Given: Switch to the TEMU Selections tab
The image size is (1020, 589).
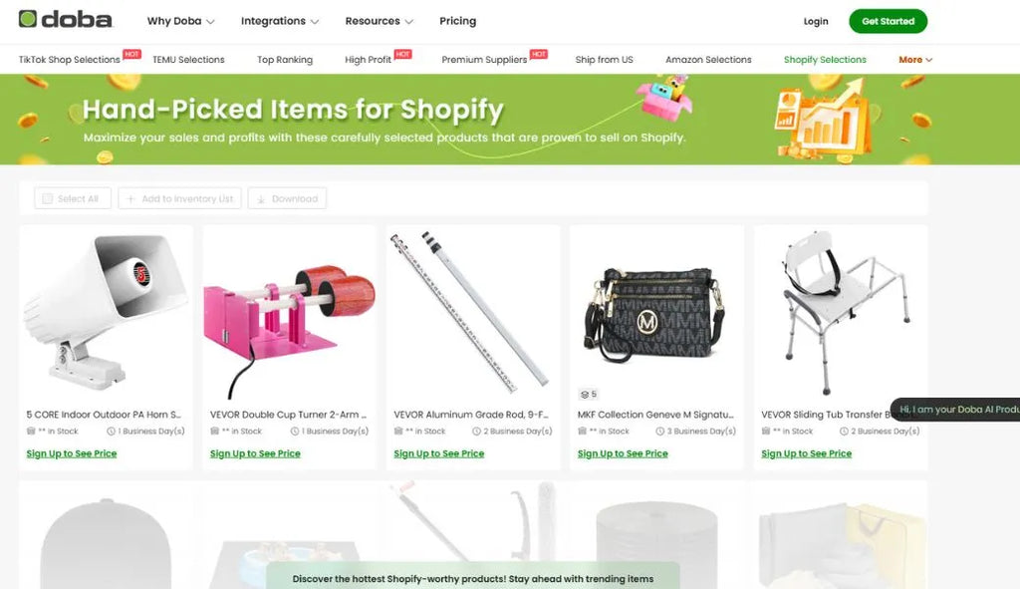Looking at the screenshot, I should click(x=188, y=59).
